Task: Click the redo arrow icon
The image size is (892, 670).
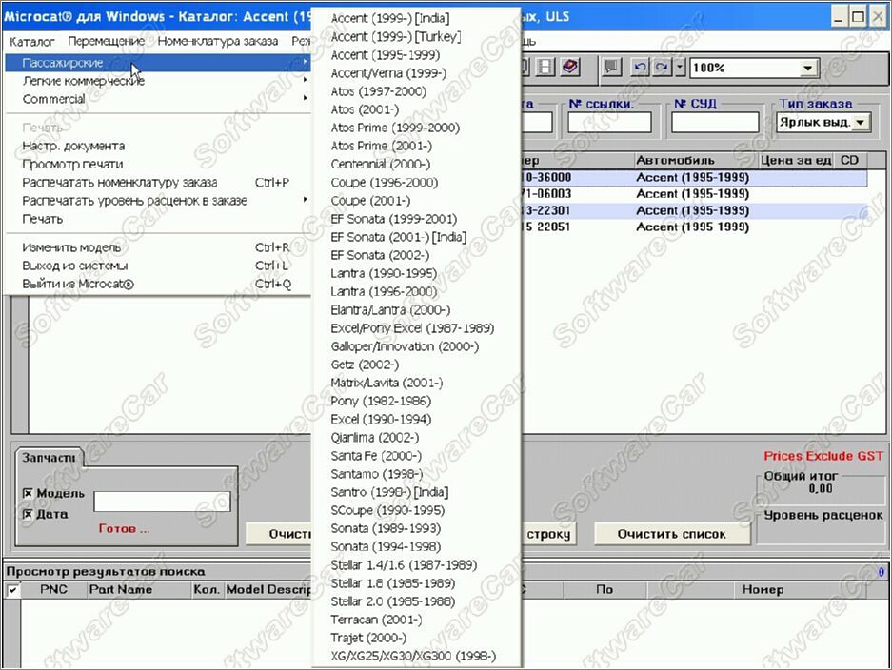Action: pos(662,68)
